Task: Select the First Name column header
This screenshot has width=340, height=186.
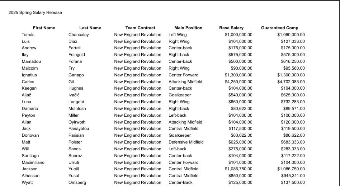Action: click(44, 28)
